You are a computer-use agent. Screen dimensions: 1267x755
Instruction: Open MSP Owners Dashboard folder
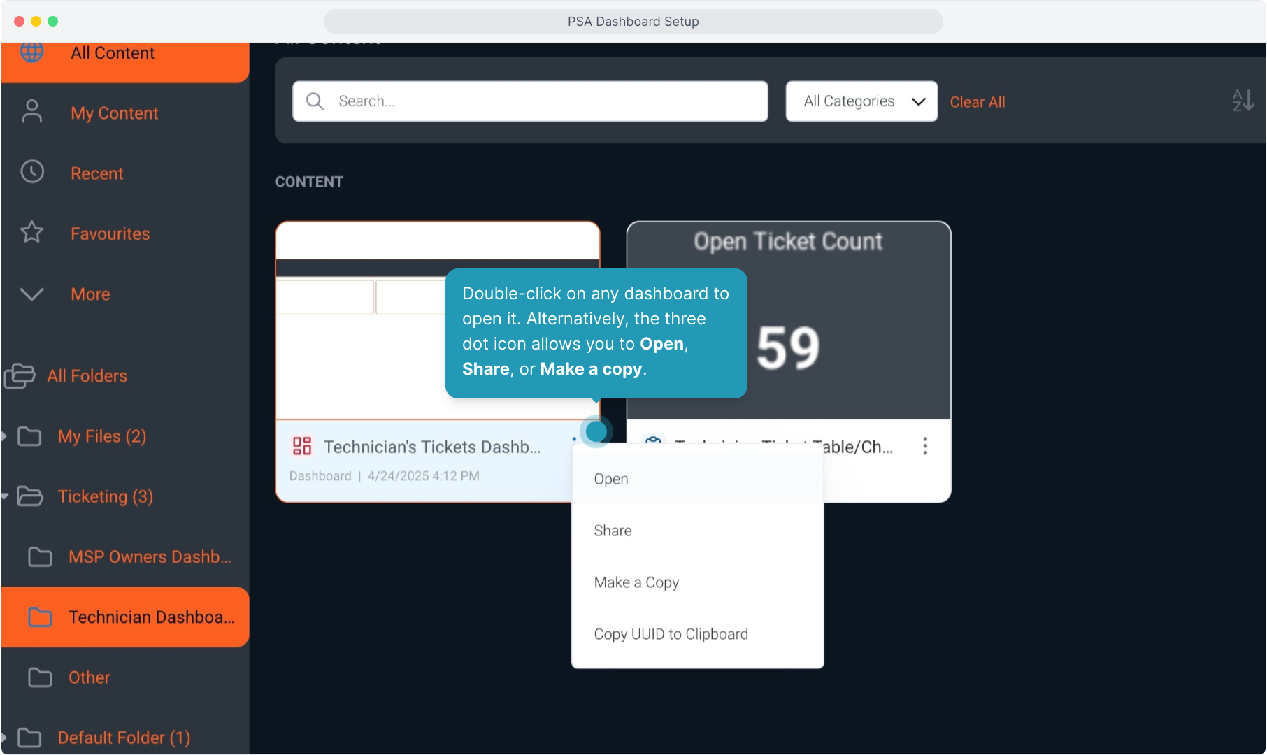click(150, 556)
